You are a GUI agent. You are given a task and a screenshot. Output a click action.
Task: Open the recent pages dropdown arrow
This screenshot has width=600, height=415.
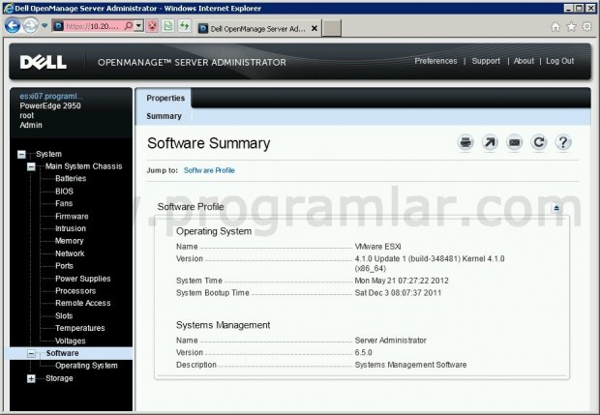pyautogui.click(x=45, y=26)
